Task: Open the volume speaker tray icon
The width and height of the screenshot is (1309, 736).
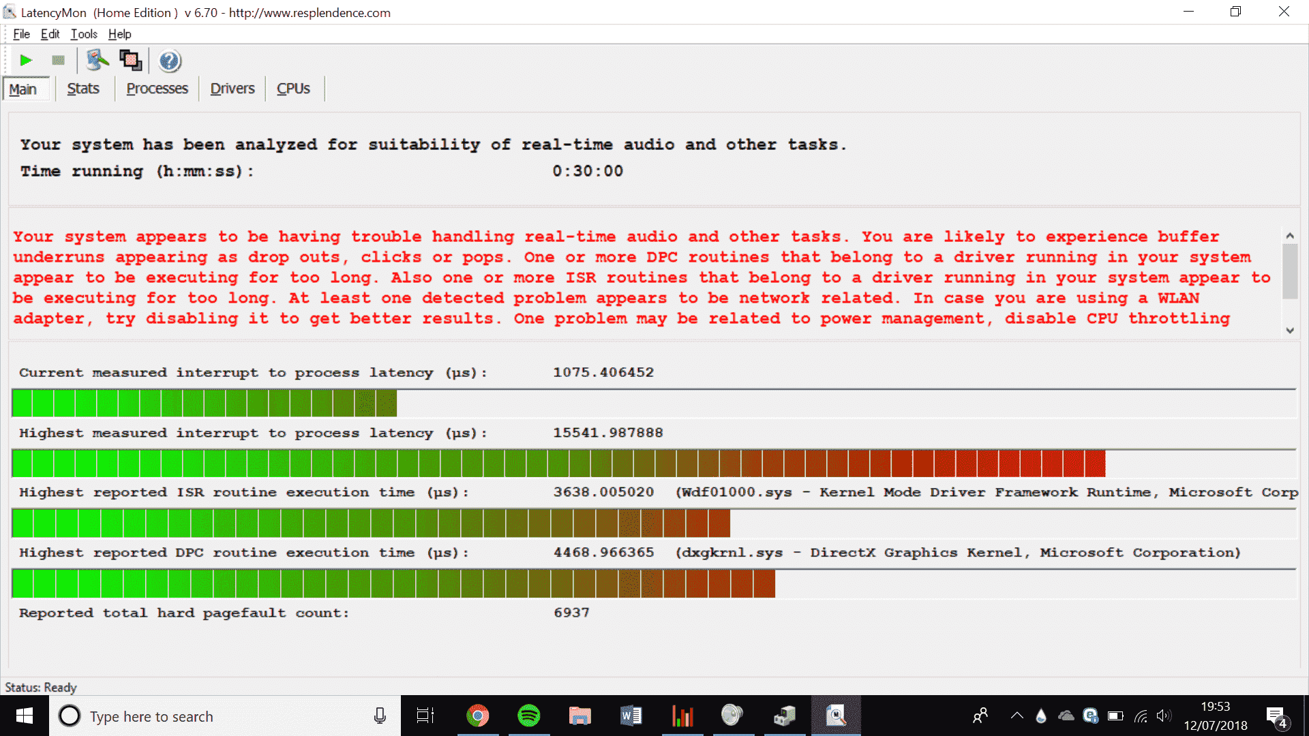Action: [1164, 716]
